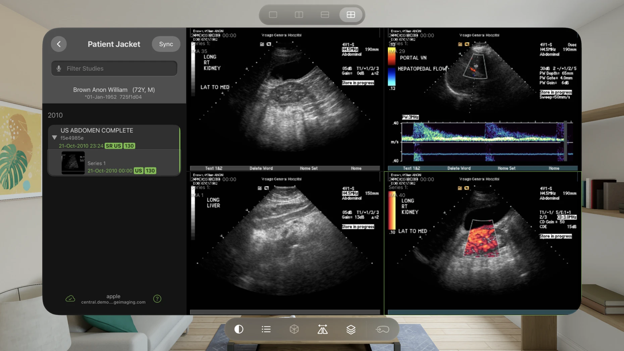
Task: Open the Series 1 thumbnail
Action: (x=73, y=163)
